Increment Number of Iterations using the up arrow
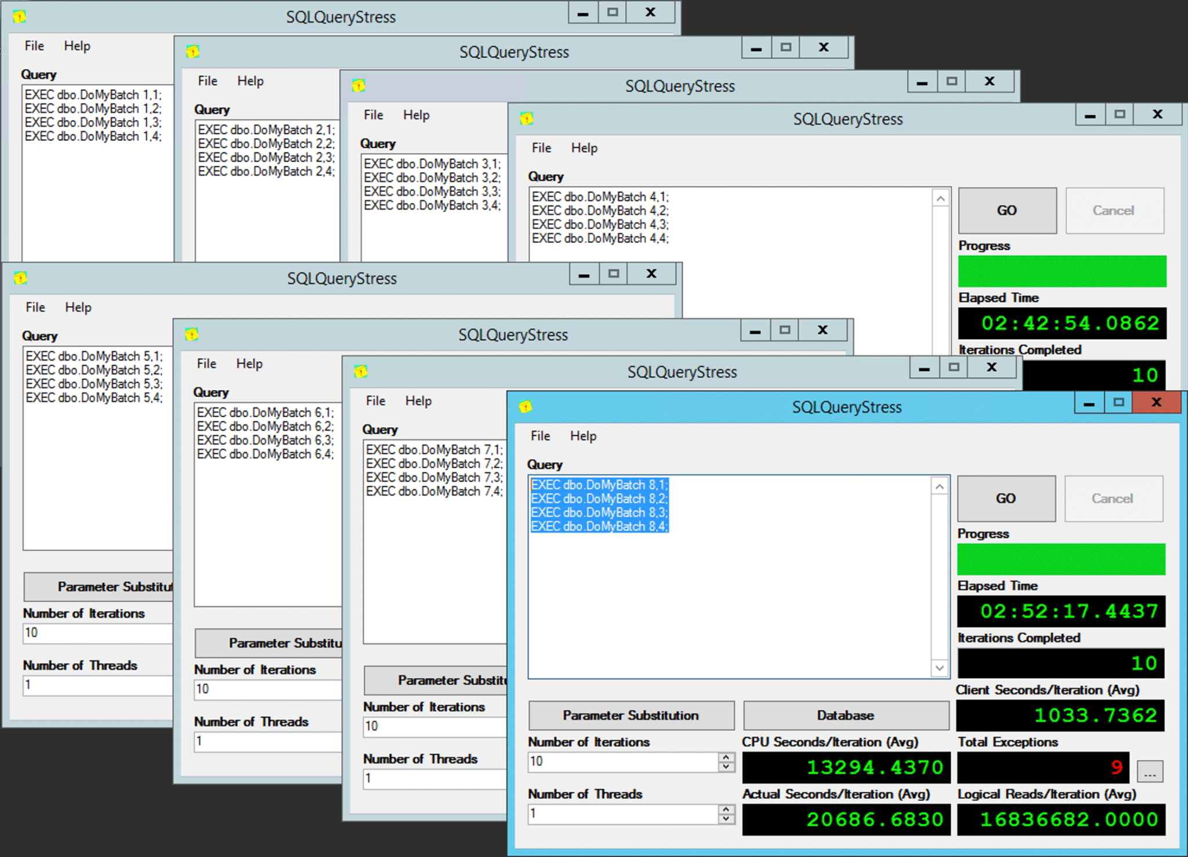 pyautogui.click(x=725, y=757)
